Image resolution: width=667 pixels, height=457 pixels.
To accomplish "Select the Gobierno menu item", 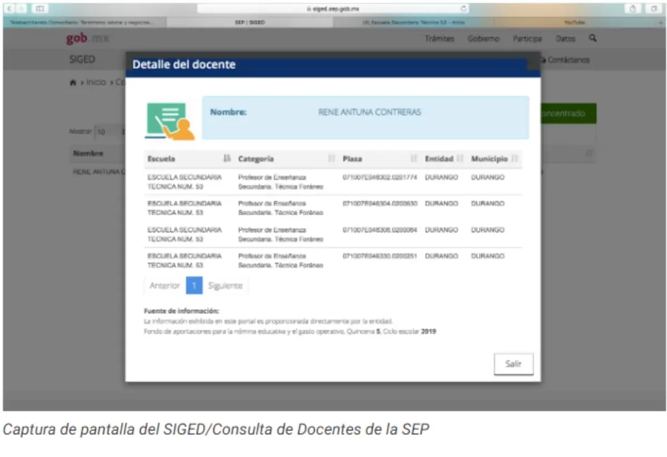I will (x=483, y=38).
